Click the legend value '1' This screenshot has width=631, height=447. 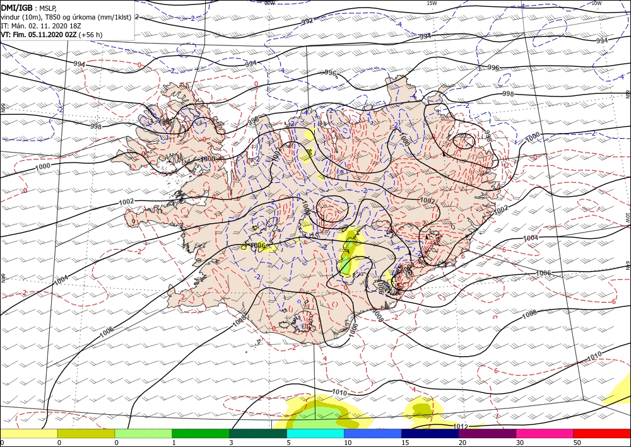[174, 443]
